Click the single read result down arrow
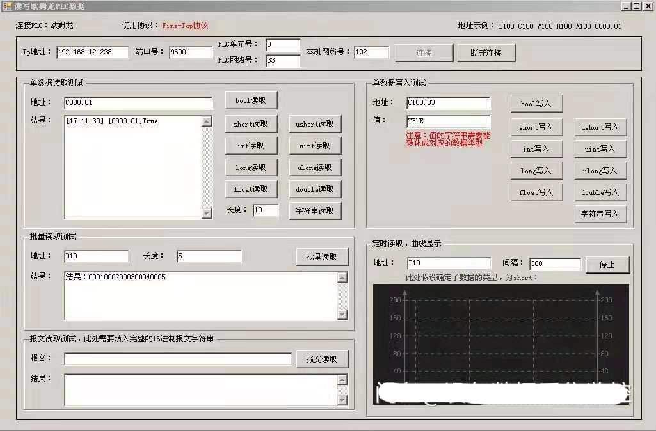This screenshot has width=656, height=431. tap(207, 213)
